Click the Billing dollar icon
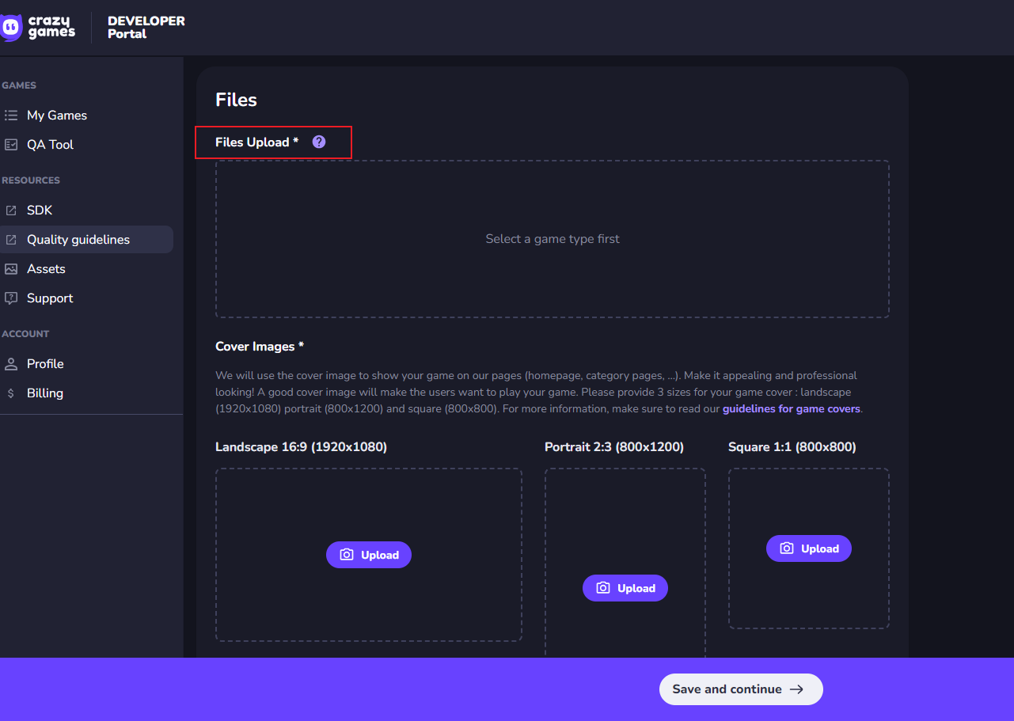 (x=11, y=393)
